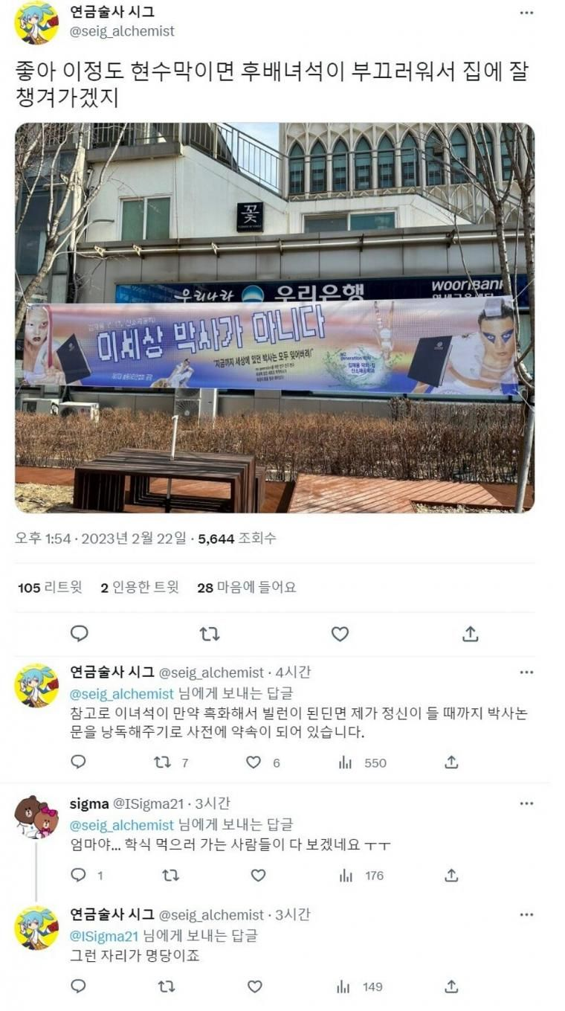Like the reply showing 6 likes
565x1011 pixels.
(254, 763)
